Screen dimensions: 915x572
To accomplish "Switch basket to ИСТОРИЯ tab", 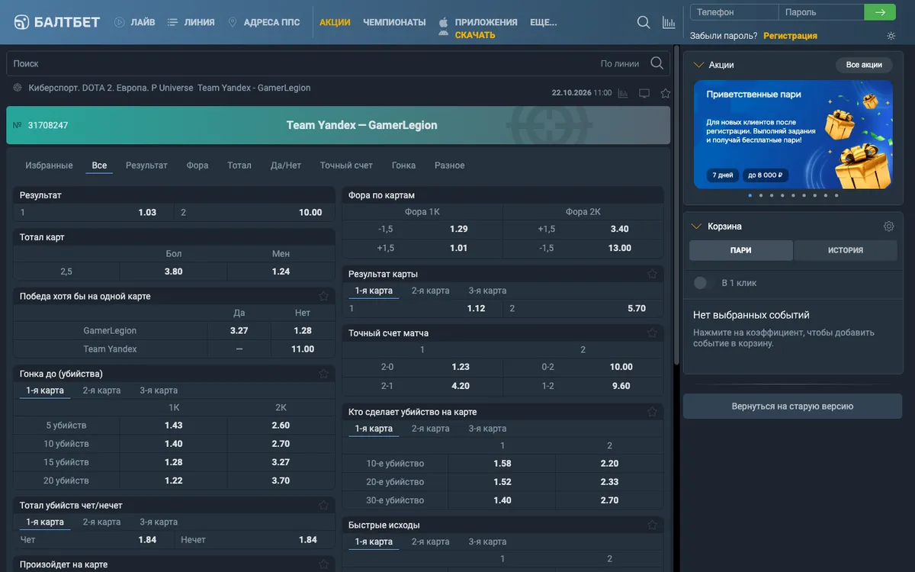I will pyautogui.click(x=846, y=250).
